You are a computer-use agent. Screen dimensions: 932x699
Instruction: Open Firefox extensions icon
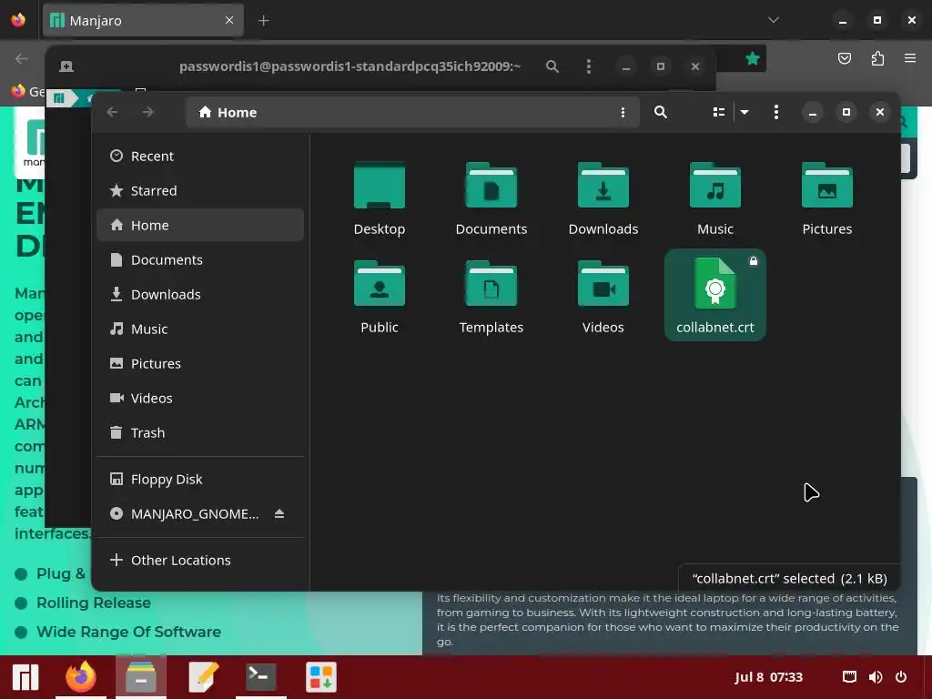877,58
